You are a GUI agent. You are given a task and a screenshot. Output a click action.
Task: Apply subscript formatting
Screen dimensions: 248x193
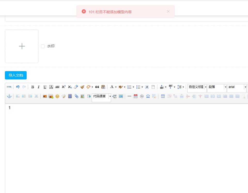tap(70, 87)
